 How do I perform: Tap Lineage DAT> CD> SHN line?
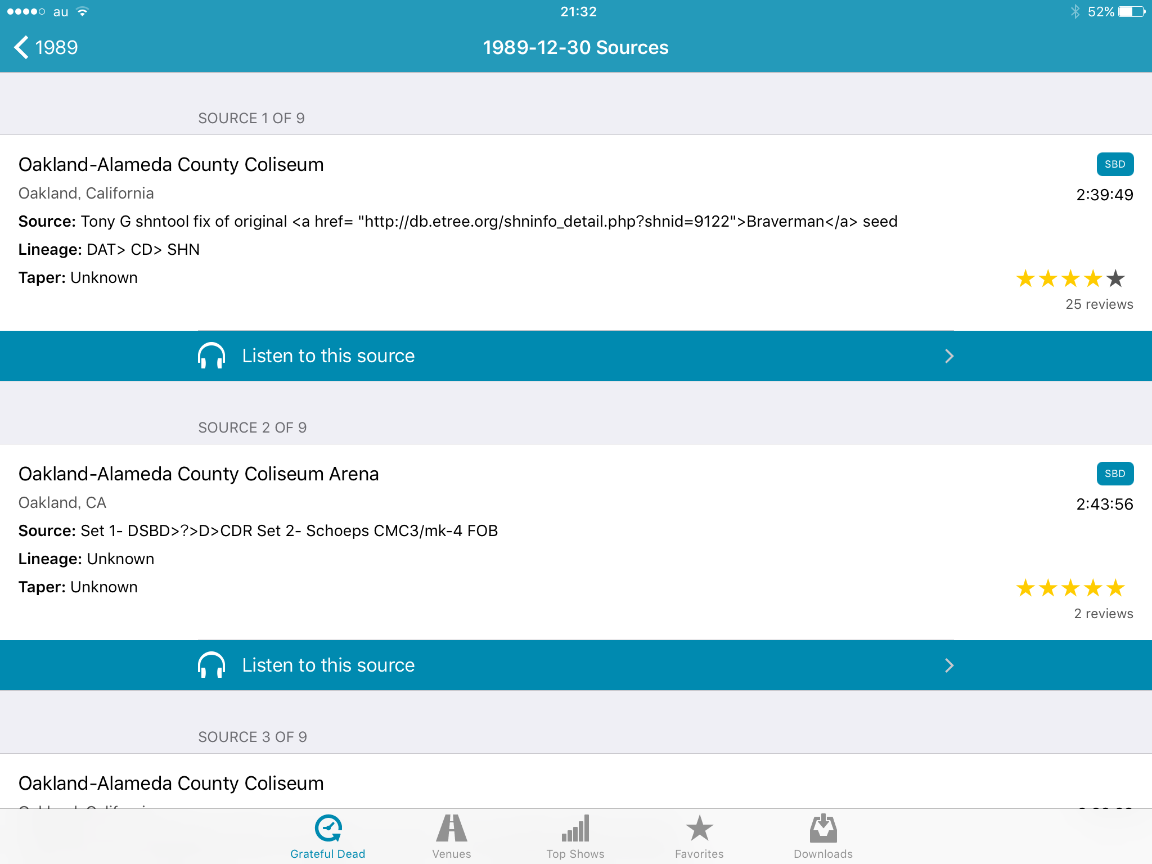(109, 250)
